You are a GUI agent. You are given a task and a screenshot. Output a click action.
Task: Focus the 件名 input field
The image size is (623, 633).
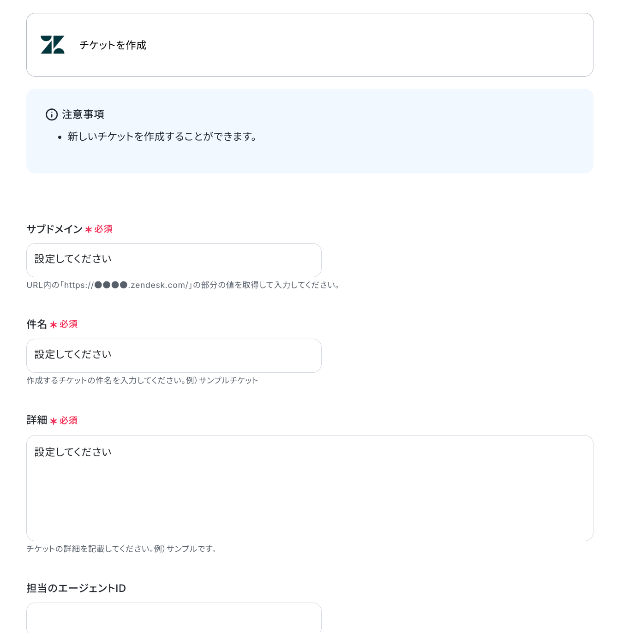174,356
